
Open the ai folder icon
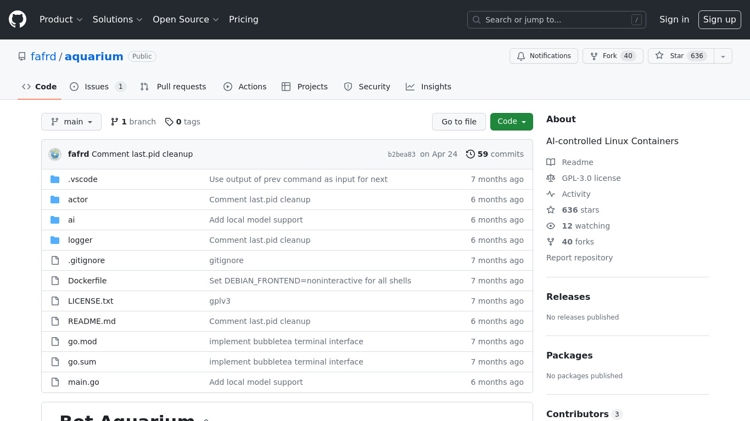[x=55, y=220]
